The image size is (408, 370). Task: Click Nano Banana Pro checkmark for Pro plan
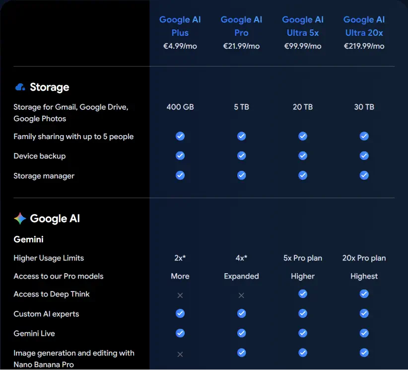click(241, 353)
